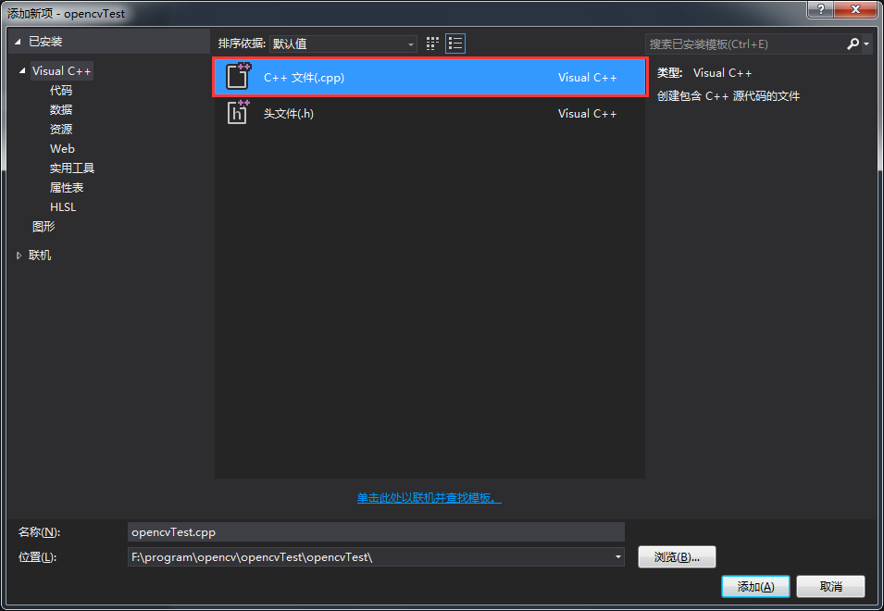Select the 属性表 category
The height and width of the screenshot is (611, 884).
67,188
